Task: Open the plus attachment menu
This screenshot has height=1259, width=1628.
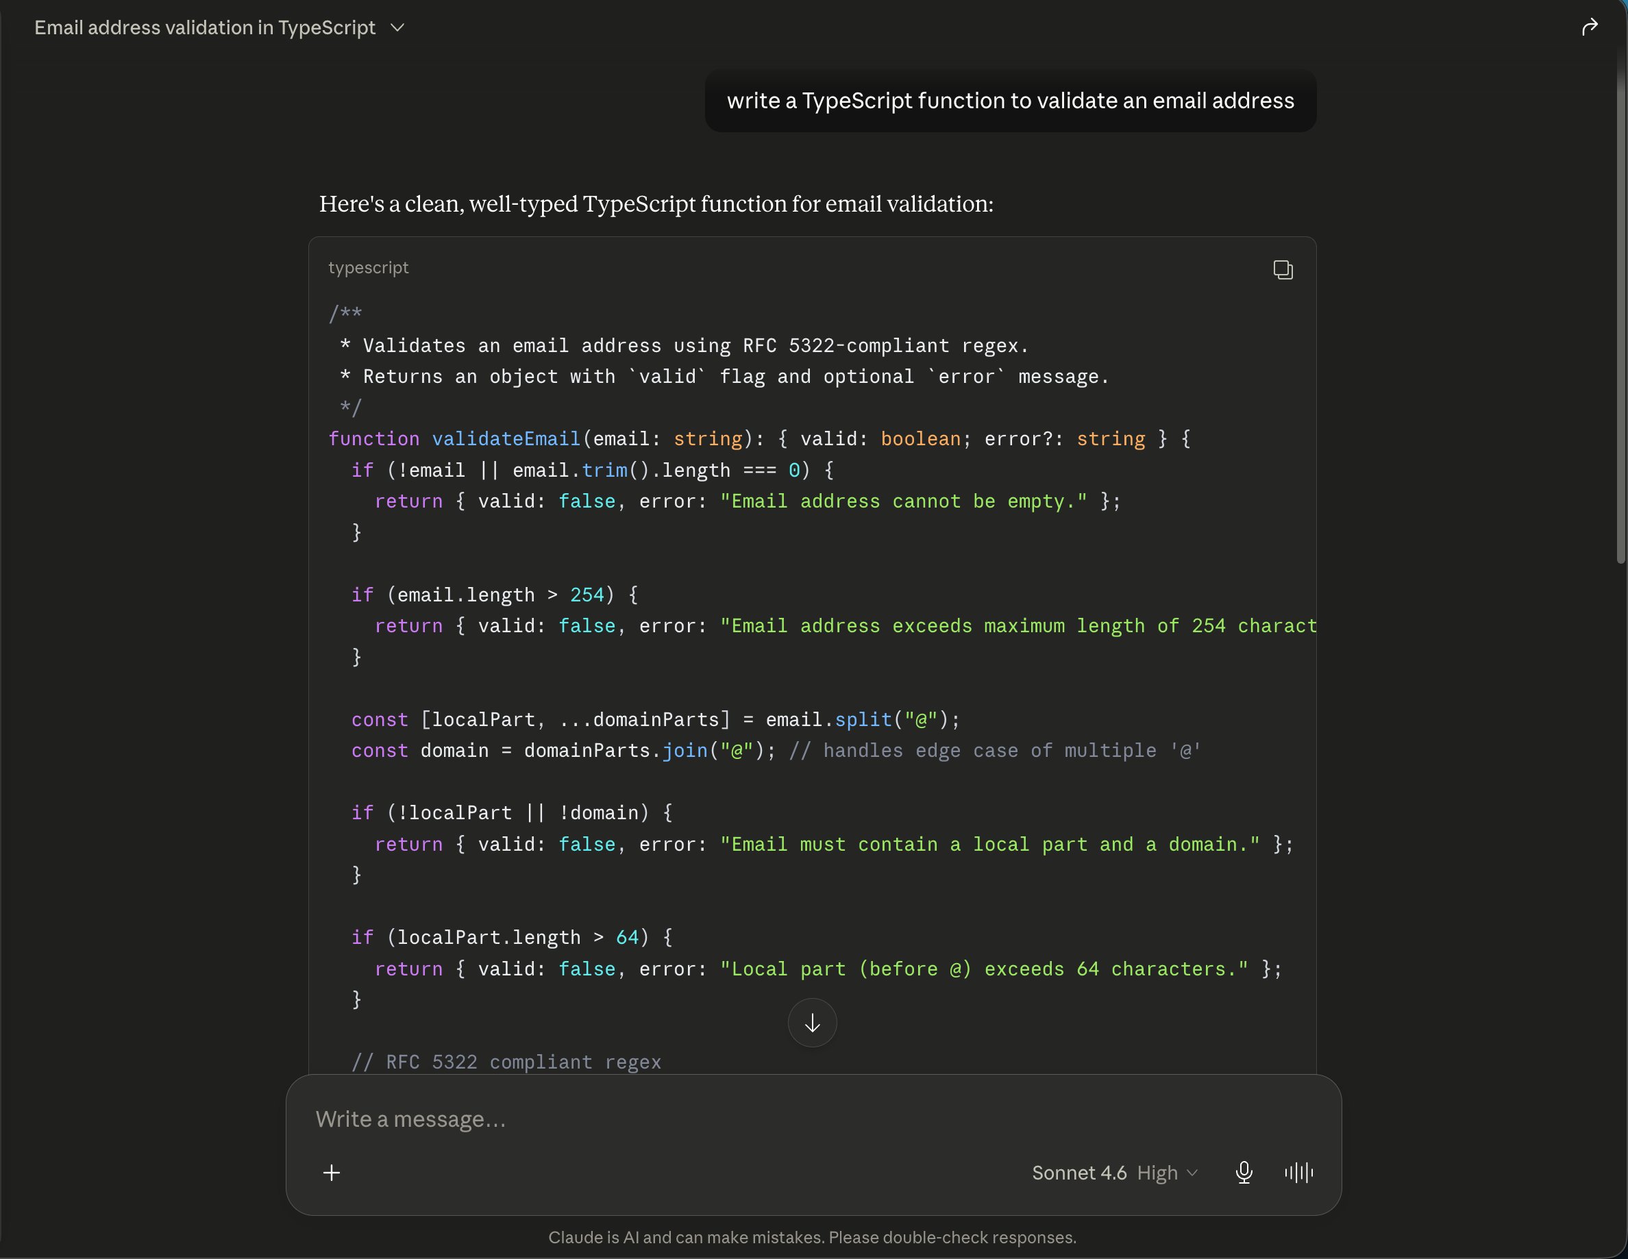Action: pyautogui.click(x=332, y=1173)
